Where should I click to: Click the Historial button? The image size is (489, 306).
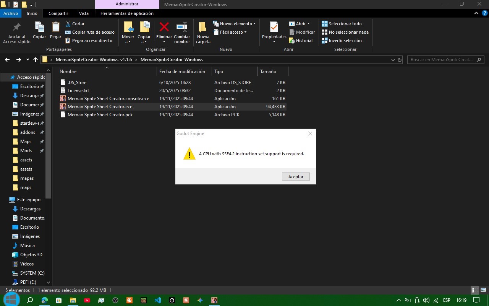(301, 41)
